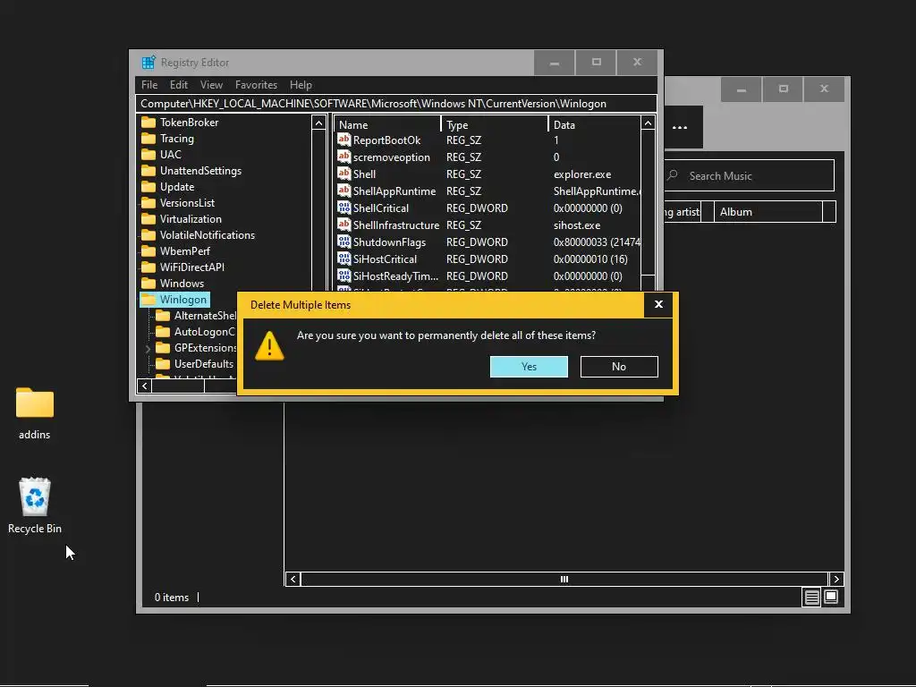Open the Edit menu in Registry Editor
This screenshot has width=916, height=687.
click(179, 85)
